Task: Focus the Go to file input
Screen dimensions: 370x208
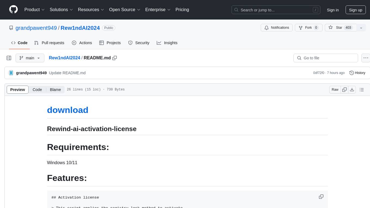Action: point(326,58)
